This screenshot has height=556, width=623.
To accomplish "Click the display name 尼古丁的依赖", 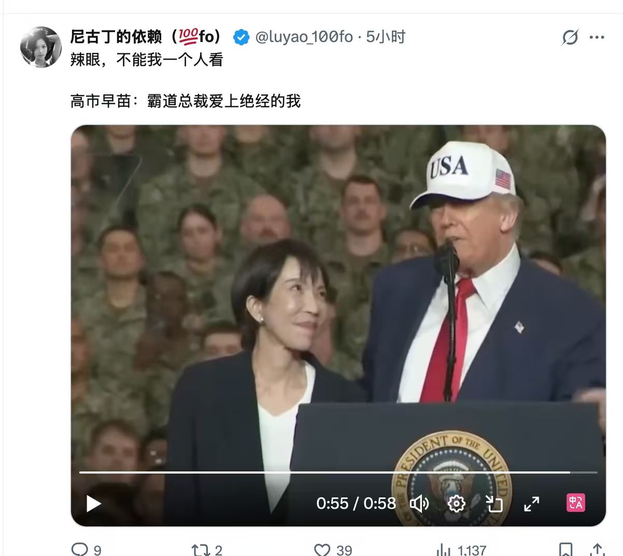I will tap(116, 37).
